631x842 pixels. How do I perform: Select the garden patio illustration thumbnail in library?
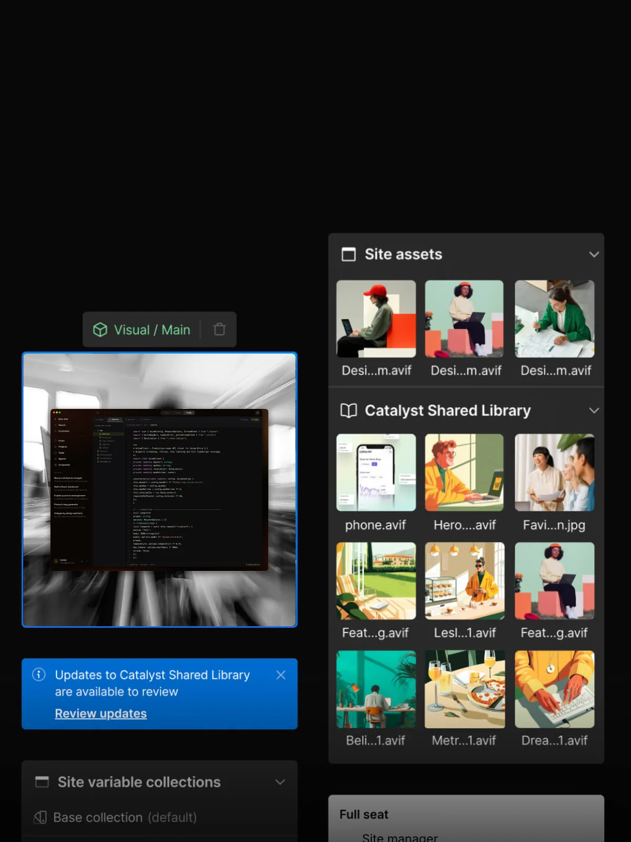(x=376, y=581)
